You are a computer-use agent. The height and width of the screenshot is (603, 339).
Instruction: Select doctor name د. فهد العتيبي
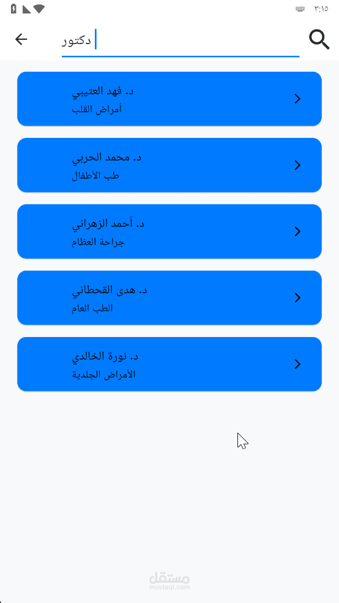click(x=105, y=91)
